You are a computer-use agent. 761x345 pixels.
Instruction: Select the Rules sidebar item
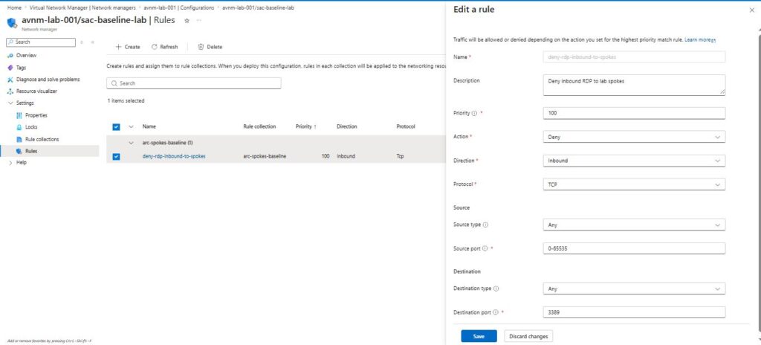click(x=31, y=151)
